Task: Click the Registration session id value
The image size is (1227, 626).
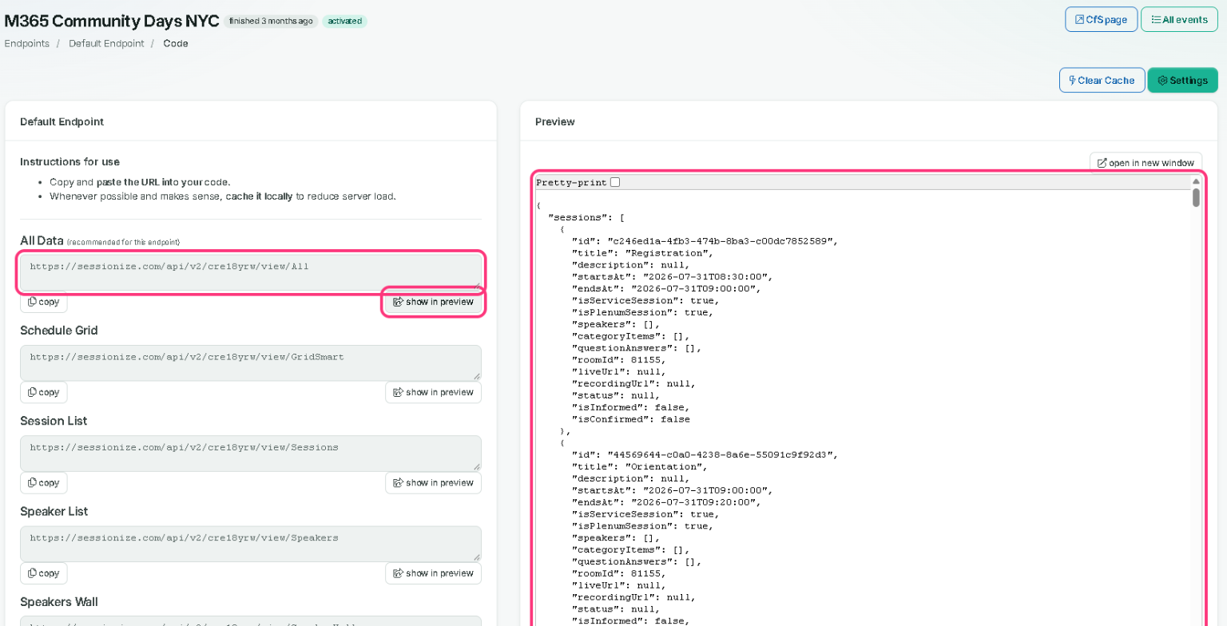Action: 722,241
